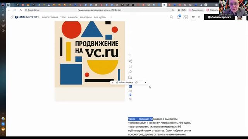The width and height of the screenshot is (248, 139).
Task: Click Найти в Яндексе in selection popup
Action: [124, 82]
